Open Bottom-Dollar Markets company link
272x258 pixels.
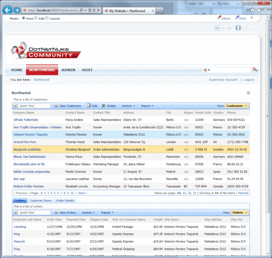click(29, 186)
